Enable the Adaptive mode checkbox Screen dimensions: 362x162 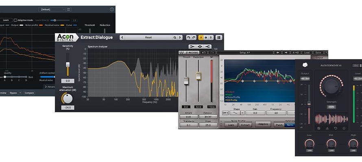[15, 20]
